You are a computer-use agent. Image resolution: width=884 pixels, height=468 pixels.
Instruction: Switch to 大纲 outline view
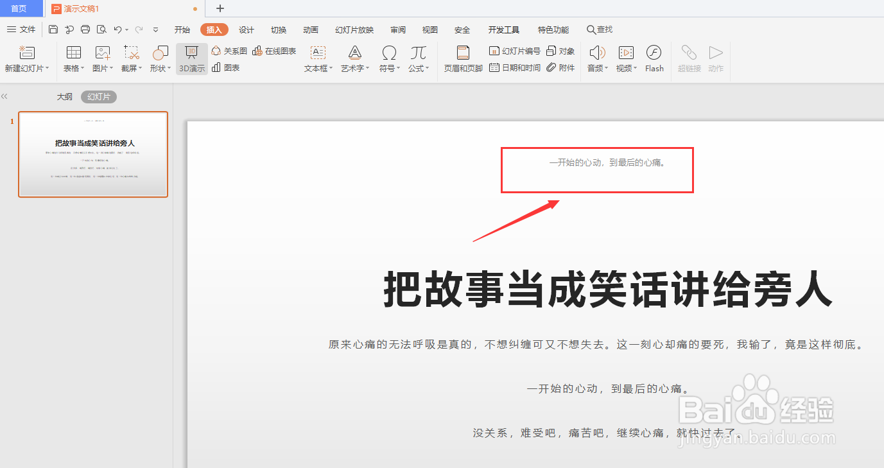(x=64, y=97)
